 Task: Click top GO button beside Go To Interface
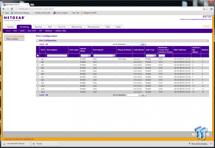[x=143, y=44]
